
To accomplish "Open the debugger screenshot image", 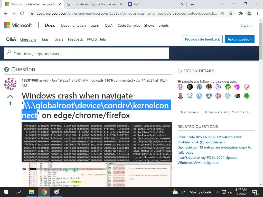I will click(x=97, y=174).
